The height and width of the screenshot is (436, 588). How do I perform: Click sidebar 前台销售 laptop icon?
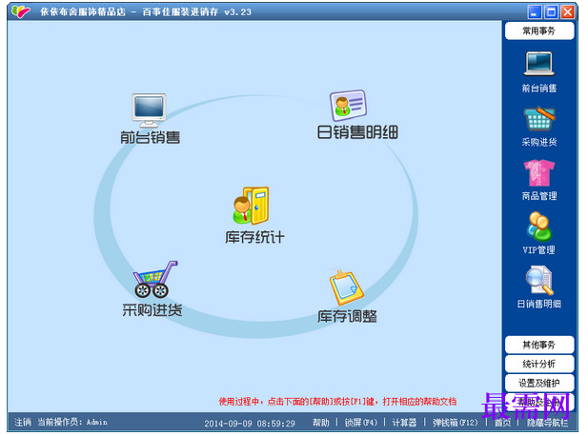tap(538, 64)
